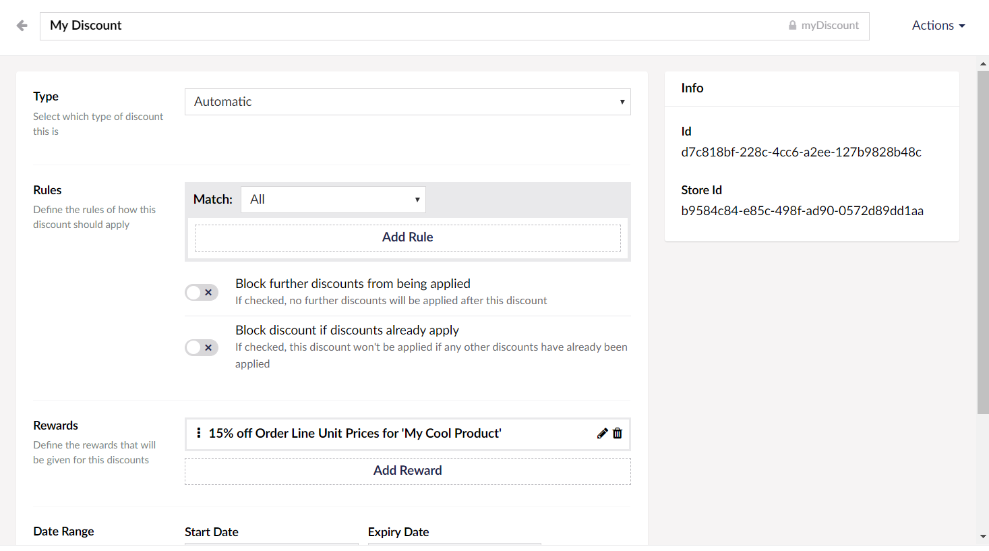This screenshot has width=989, height=551.
Task: Toggle Block further discounts from being applied
Action: click(x=202, y=292)
